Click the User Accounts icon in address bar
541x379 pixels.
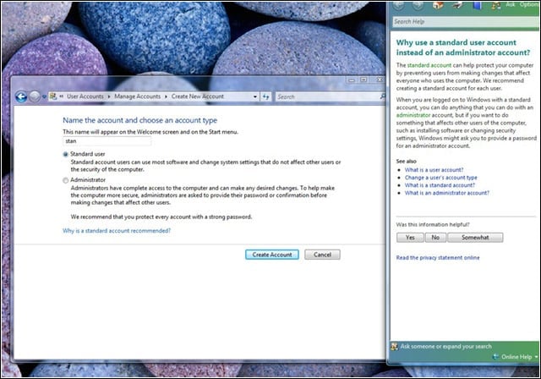(x=53, y=96)
